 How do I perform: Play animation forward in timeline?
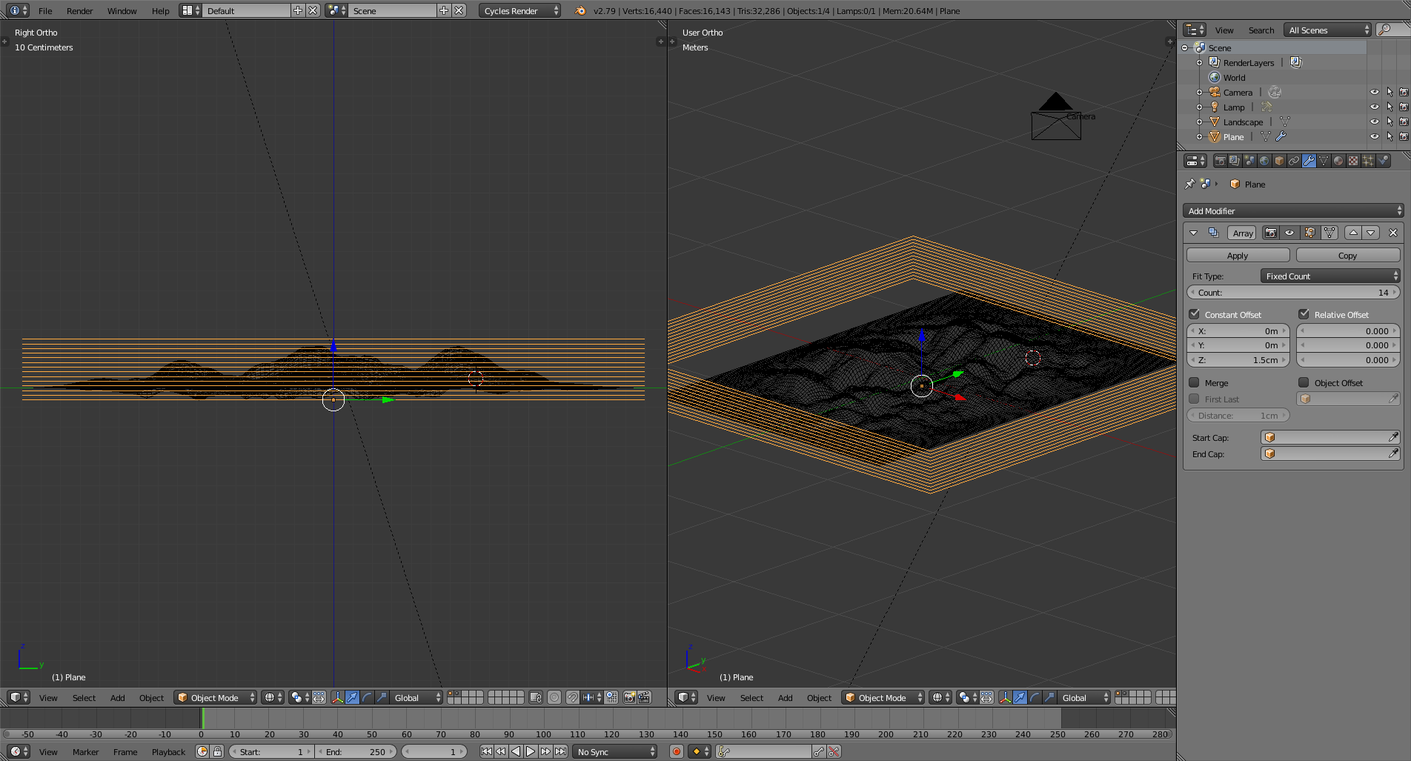[531, 751]
